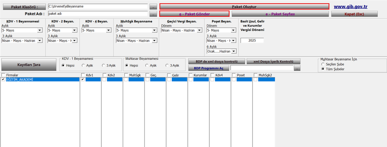Click Kayıtları Tara button
Screen dimensions: 387x147
pos(29,65)
